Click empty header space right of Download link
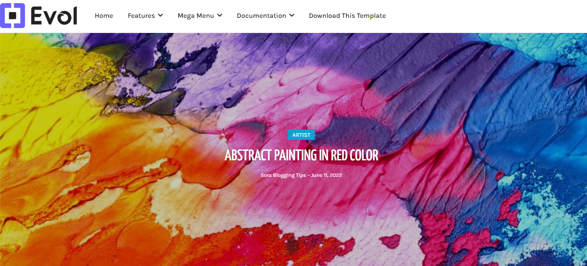Viewport: 587px width, 266px height. pos(486,16)
